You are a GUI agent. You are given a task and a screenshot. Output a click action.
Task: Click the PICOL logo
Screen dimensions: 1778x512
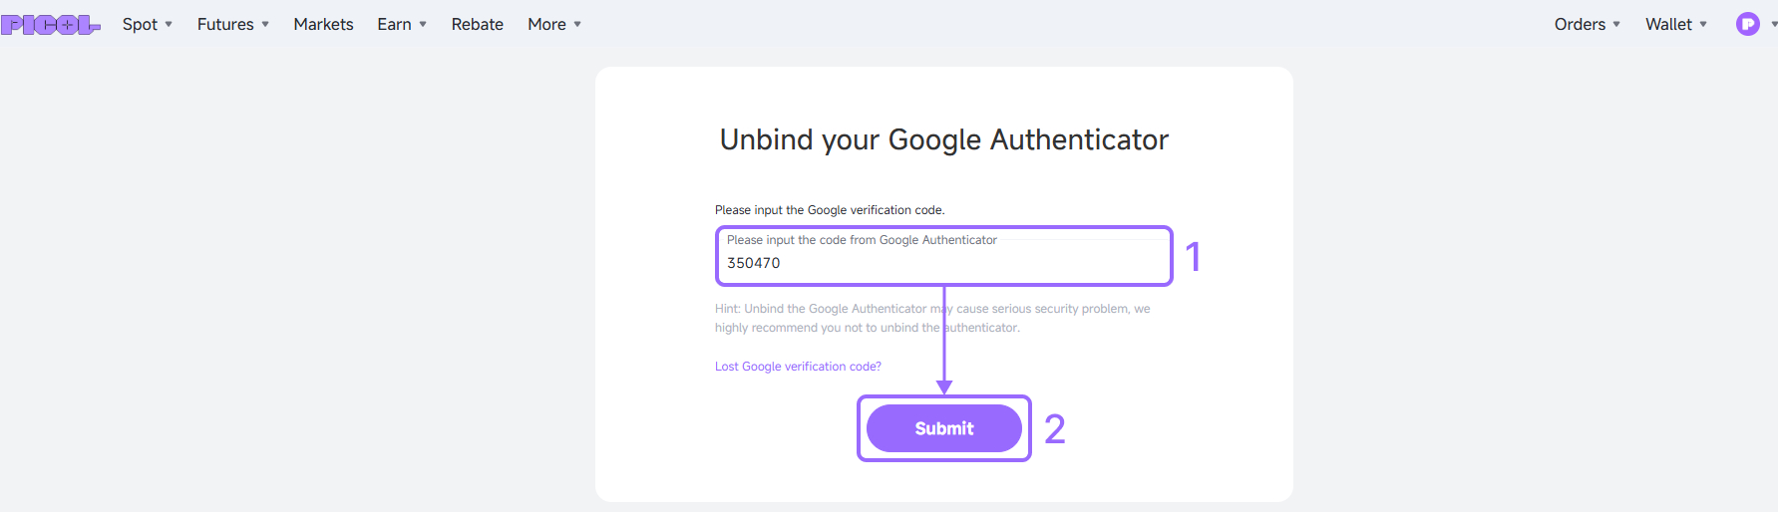coord(50,25)
